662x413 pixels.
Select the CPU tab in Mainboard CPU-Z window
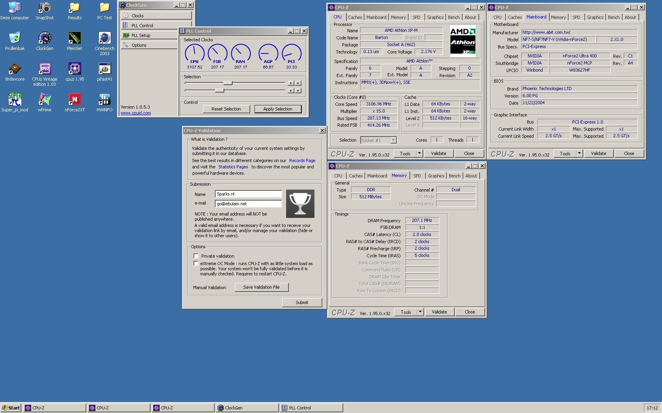(x=497, y=17)
